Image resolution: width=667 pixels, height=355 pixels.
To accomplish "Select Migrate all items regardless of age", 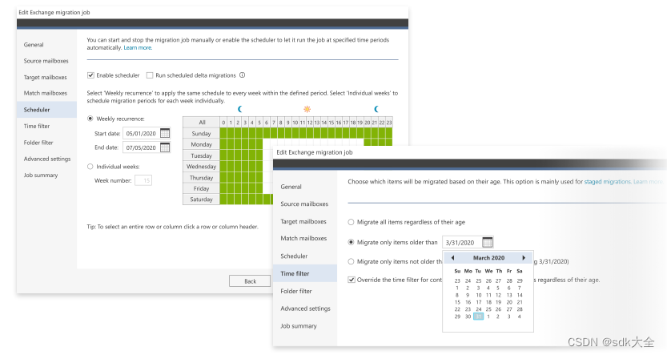I will [351, 222].
